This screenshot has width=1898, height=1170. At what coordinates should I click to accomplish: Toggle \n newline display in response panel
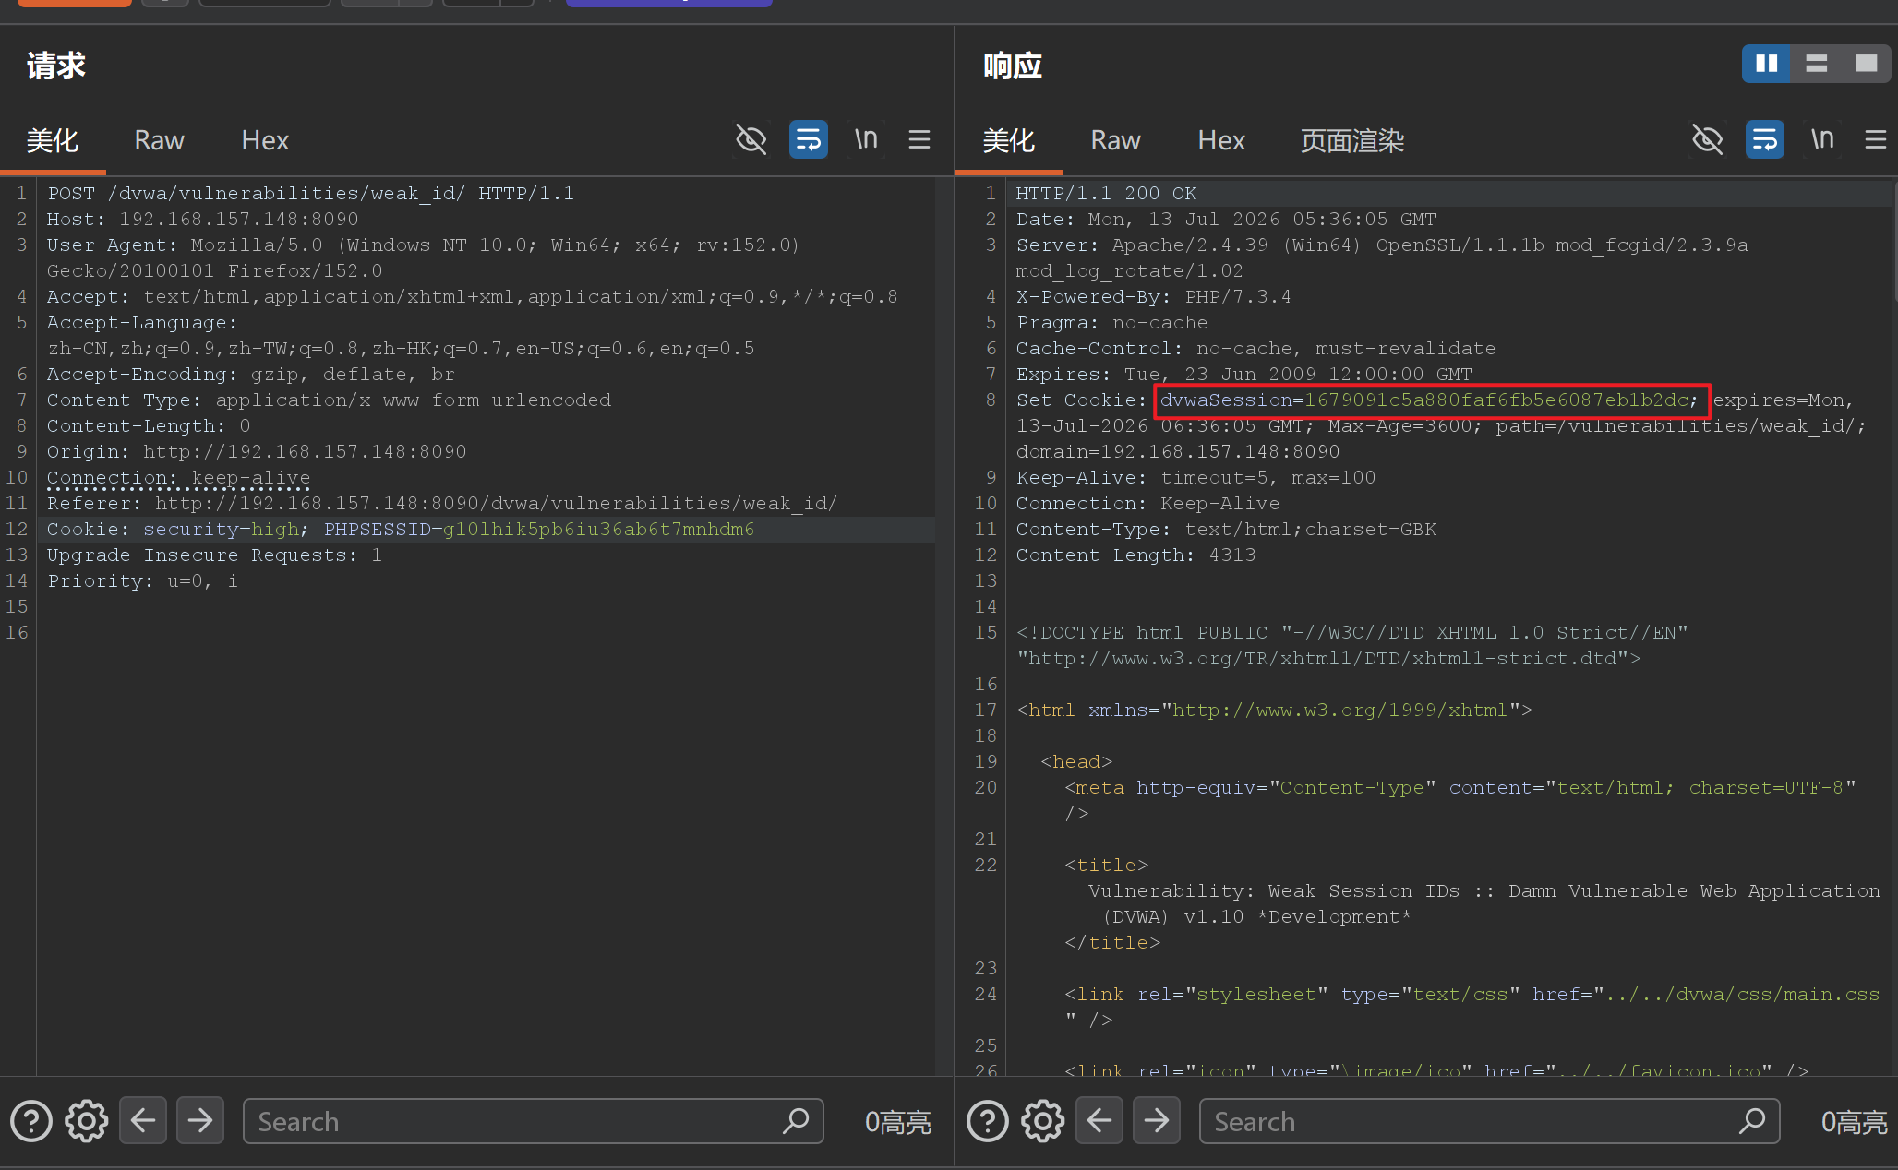(1821, 139)
